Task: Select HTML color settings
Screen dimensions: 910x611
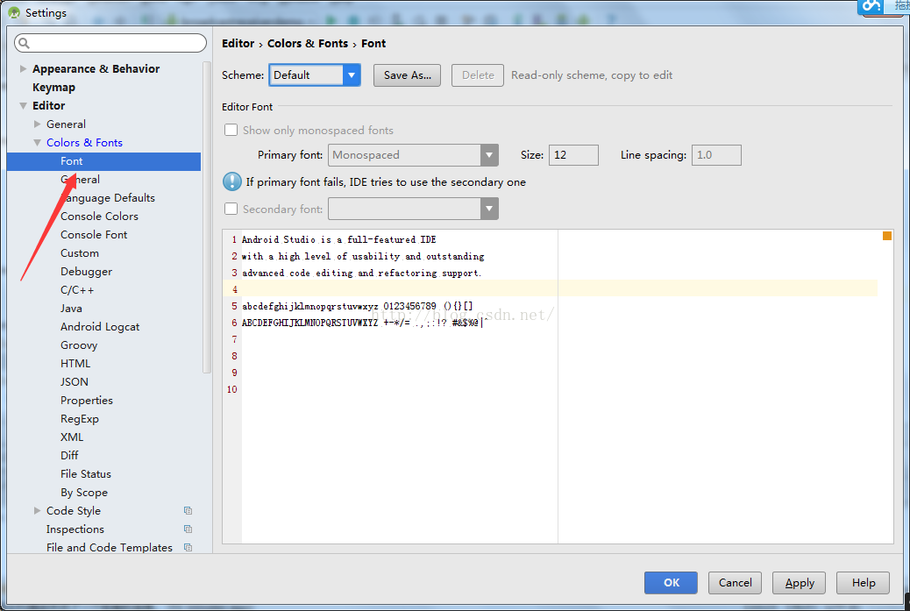Action: pyautogui.click(x=75, y=363)
